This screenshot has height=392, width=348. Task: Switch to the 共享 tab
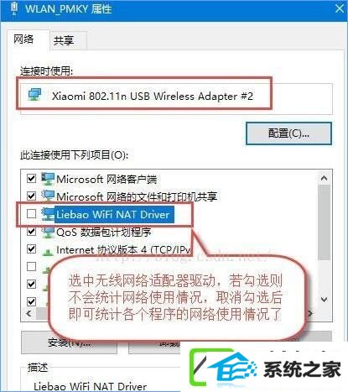pyautogui.click(x=64, y=41)
